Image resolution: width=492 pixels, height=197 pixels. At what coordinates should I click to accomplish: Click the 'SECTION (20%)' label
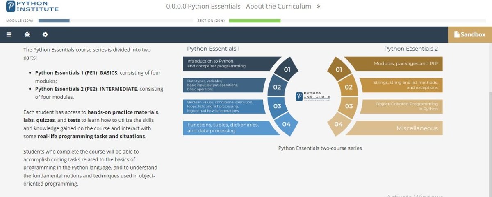pyautogui.click(x=211, y=20)
